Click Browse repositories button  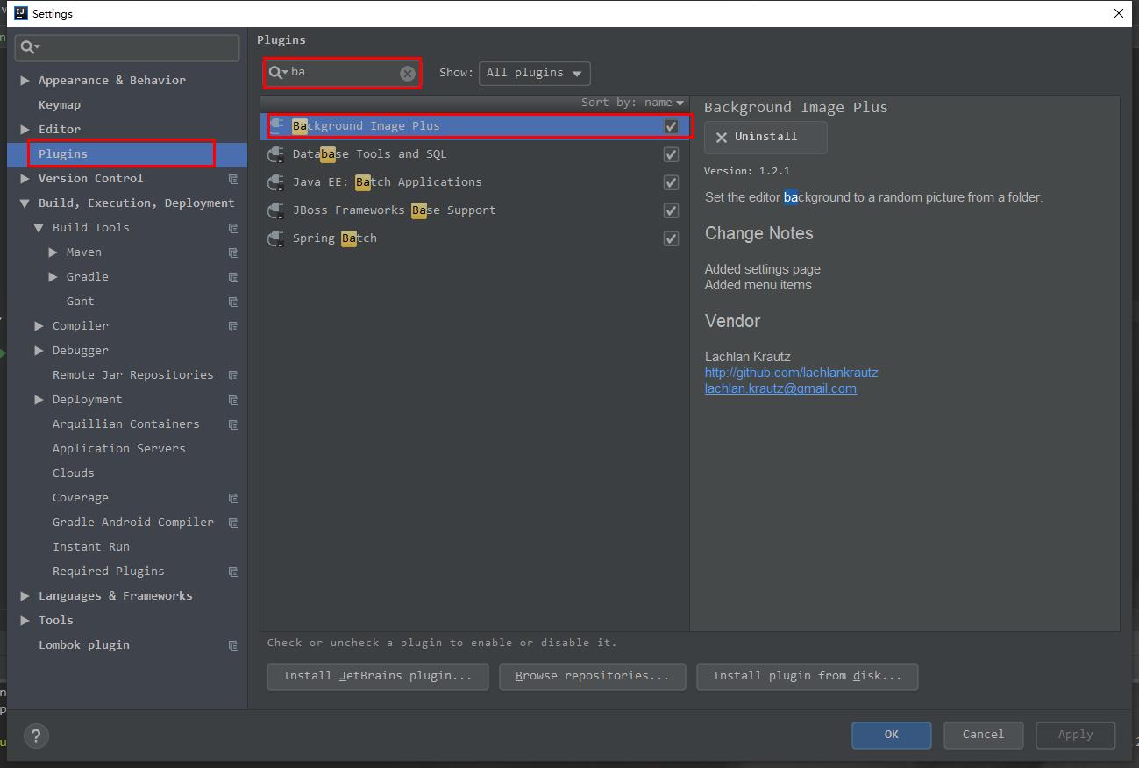(x=593, y=676)
